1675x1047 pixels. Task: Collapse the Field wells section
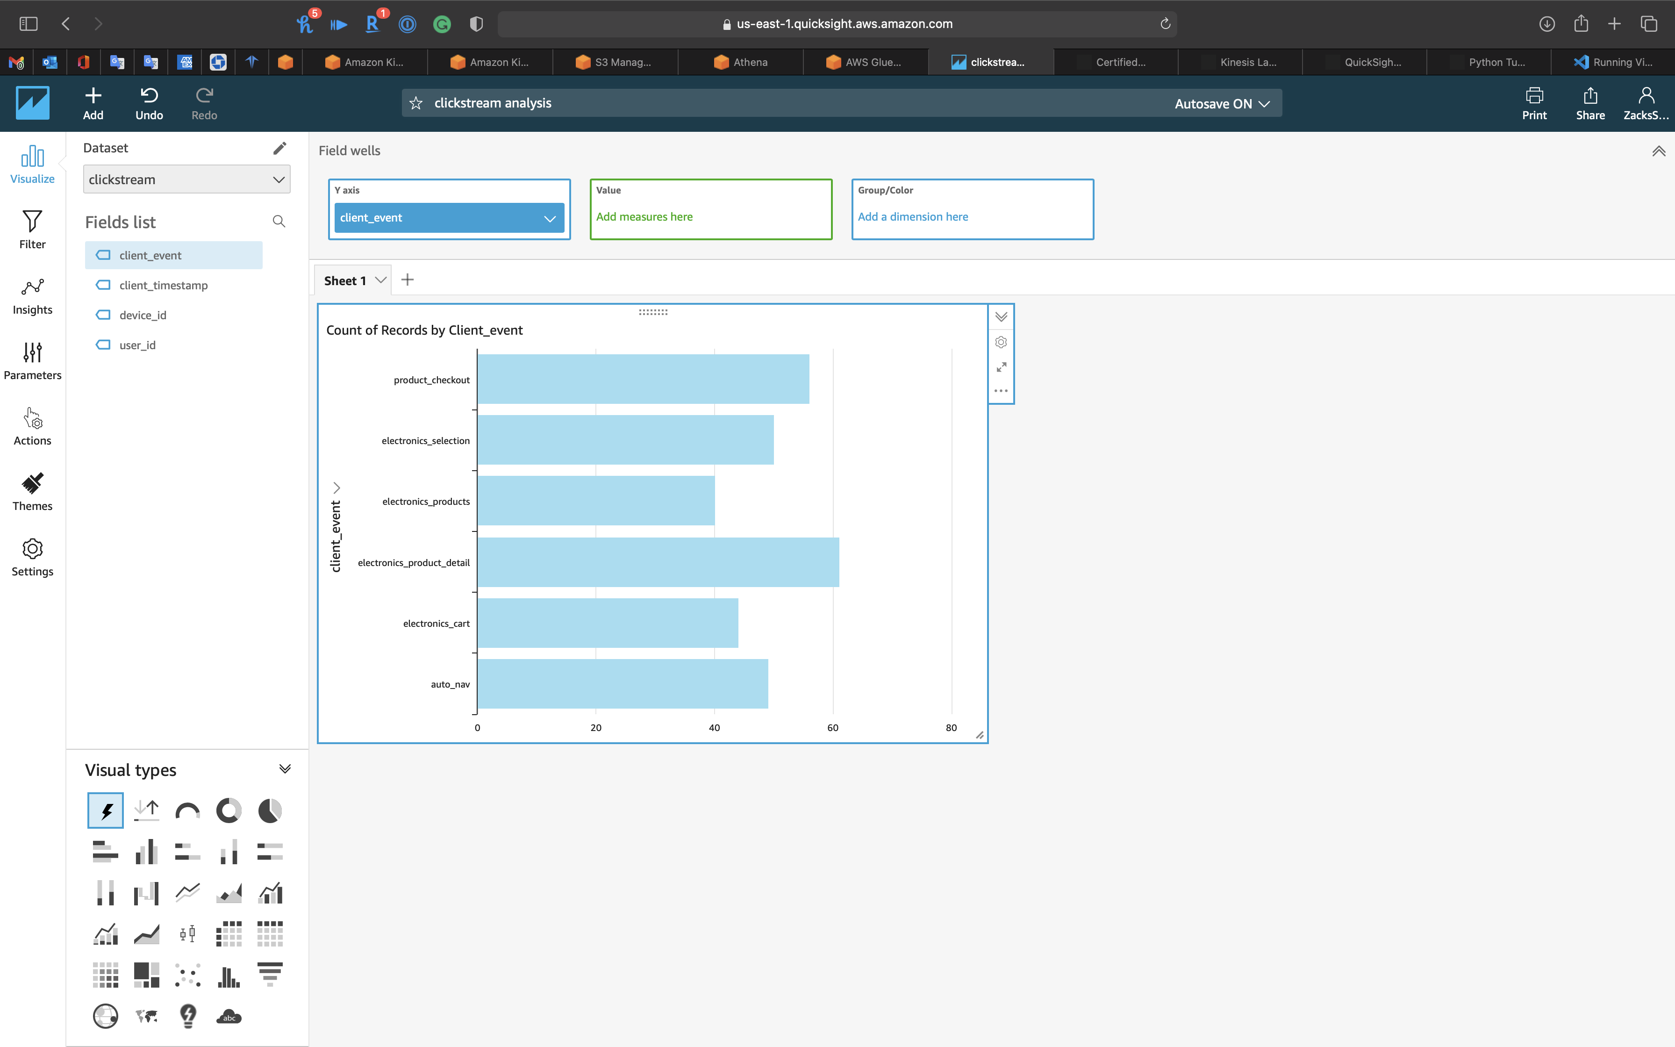tap(1658, 151)
